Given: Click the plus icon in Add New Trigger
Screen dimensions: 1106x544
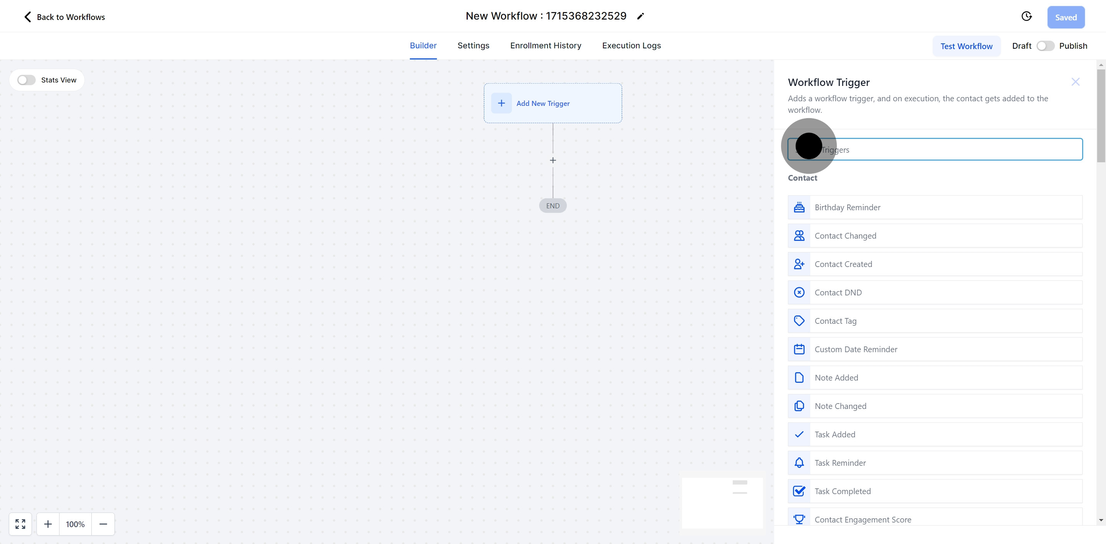Looking at the screenshot, I should point(501,103).
